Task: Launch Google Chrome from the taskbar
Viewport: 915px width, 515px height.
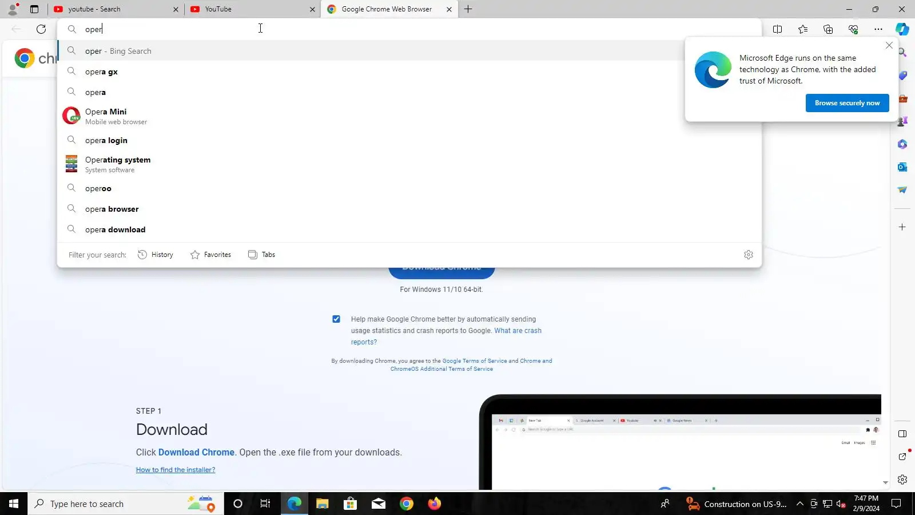Action: point(407,504)
